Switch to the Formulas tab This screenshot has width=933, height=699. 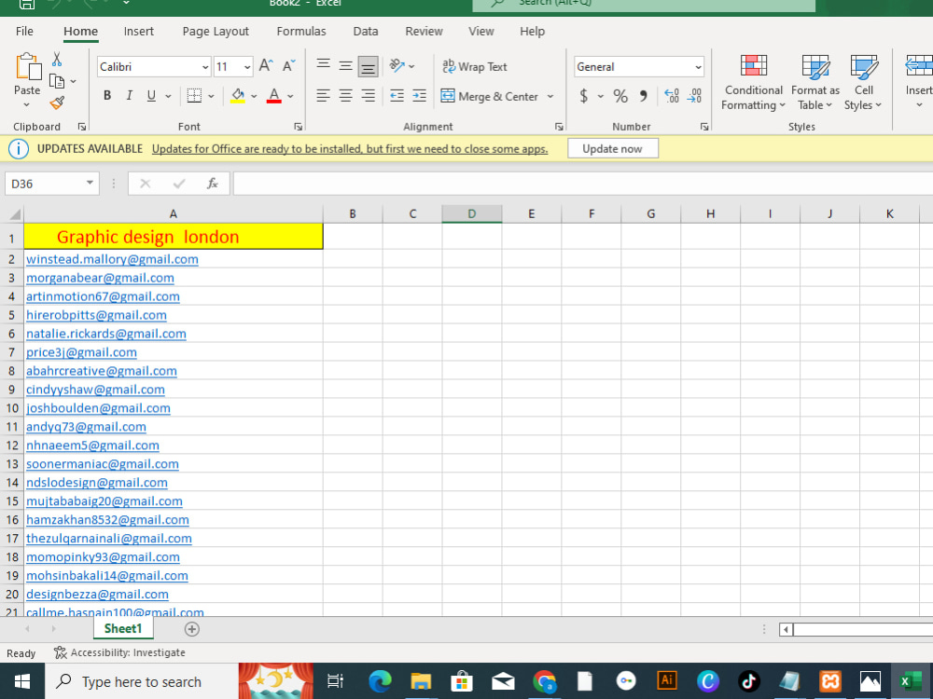[301, 32]
